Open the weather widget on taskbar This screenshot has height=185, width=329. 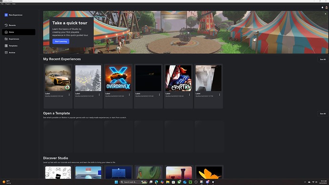7,182
